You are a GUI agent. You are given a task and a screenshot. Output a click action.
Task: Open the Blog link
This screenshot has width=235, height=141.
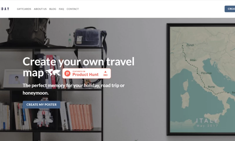53,9
